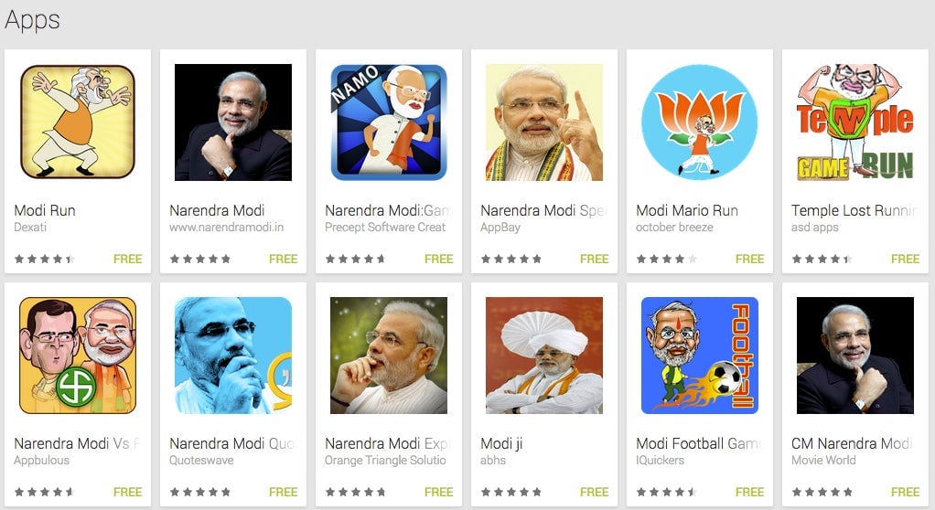The width and height of the screenshot is (935, 510).
Task: Open the Dexati developer link
Action: tap(30, 227)
